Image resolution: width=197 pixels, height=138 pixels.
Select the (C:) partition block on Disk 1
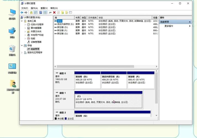click(108, 100)
